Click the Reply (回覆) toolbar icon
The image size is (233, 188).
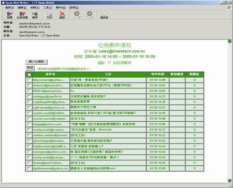(9, 15)
